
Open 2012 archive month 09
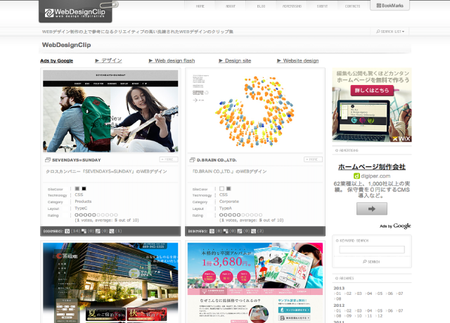tap(349, 316)
